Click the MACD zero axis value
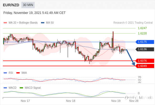 point(139,93)
